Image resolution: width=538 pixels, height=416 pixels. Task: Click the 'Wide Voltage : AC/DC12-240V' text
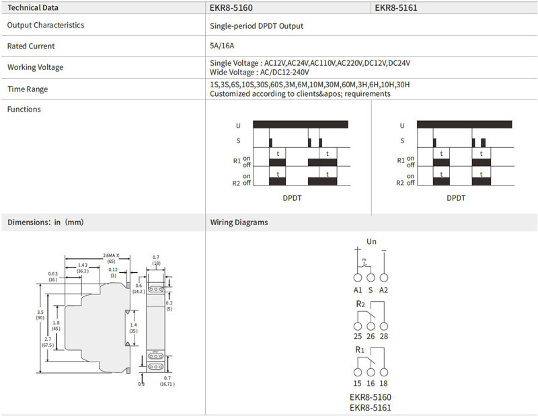(260, 72)
